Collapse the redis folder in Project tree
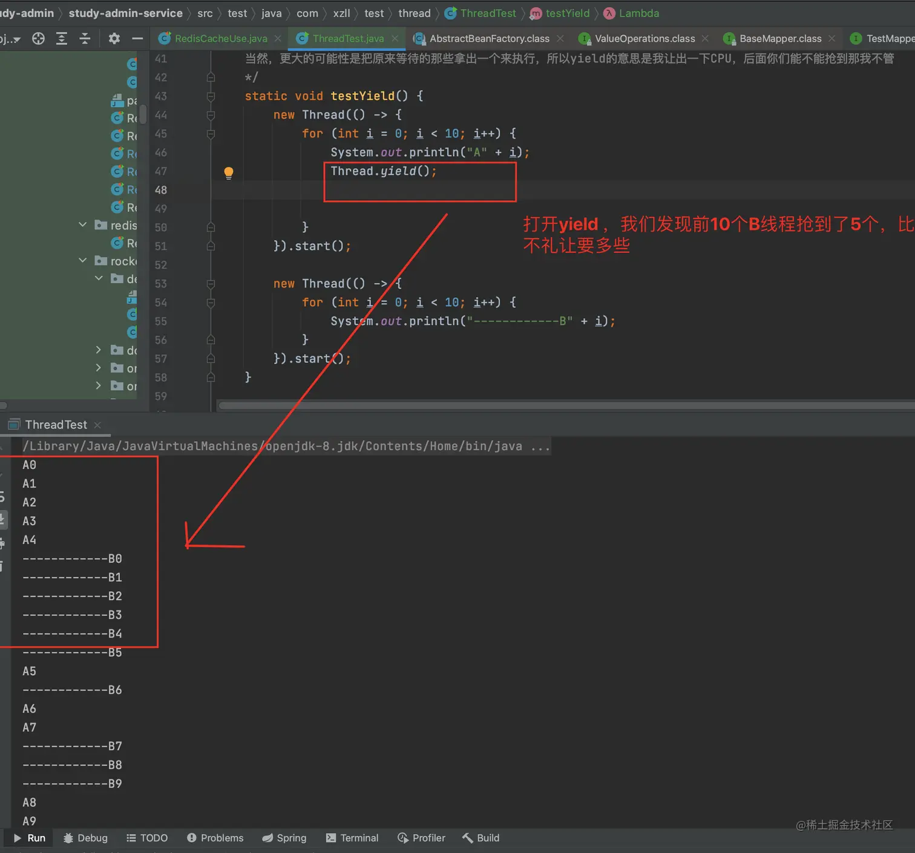915x853 pixels. 83,225
